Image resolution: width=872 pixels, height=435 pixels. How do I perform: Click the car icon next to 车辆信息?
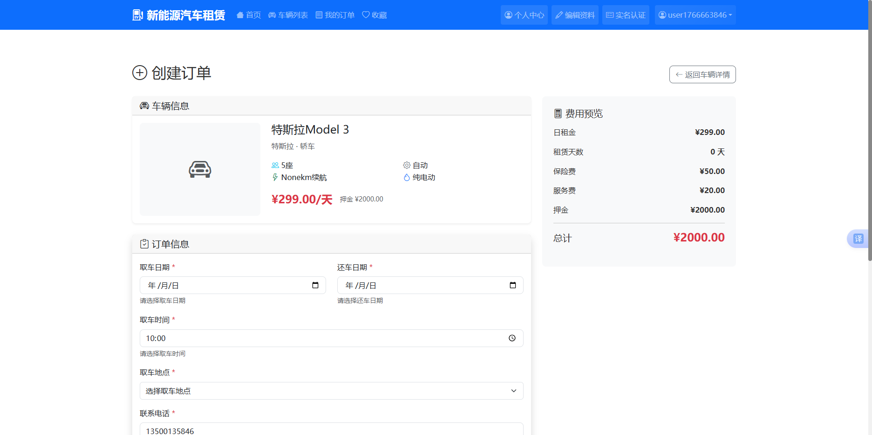click(x=144, y=106)
